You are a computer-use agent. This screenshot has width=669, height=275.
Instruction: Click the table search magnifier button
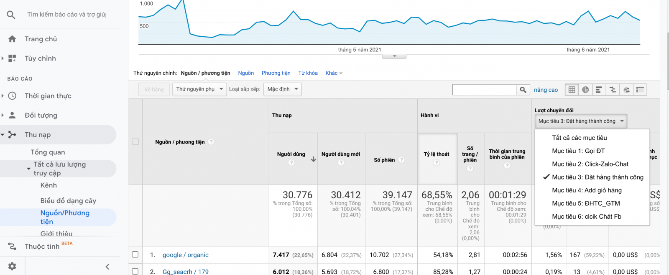click(523, 90)
